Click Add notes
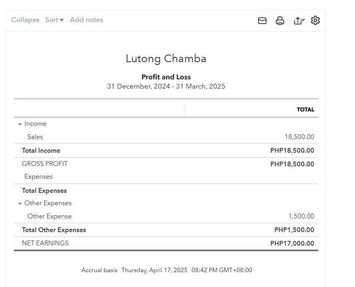This screenshot has height=287, width=355. point(86,20)
